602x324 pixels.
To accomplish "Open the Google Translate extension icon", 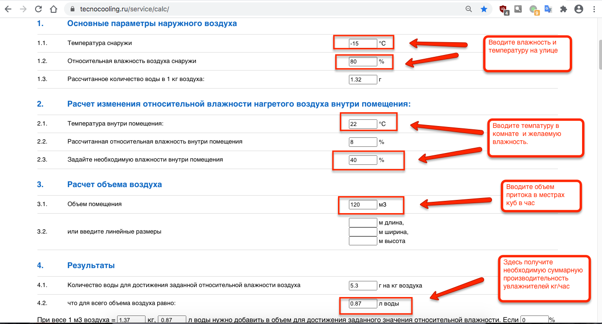I will (x=548, y=9).
